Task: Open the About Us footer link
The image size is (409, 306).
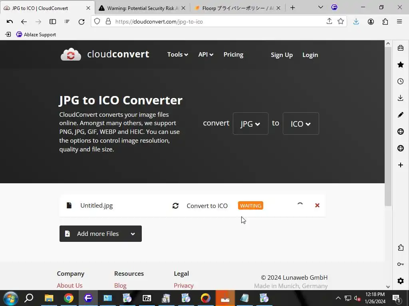Action: point(69,285)
